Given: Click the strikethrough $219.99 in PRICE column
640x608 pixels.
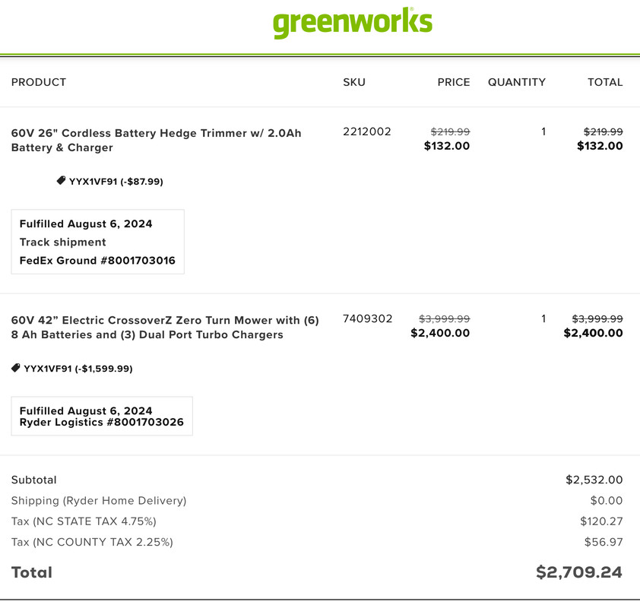Looking at the screenshot, I should 450,131.
